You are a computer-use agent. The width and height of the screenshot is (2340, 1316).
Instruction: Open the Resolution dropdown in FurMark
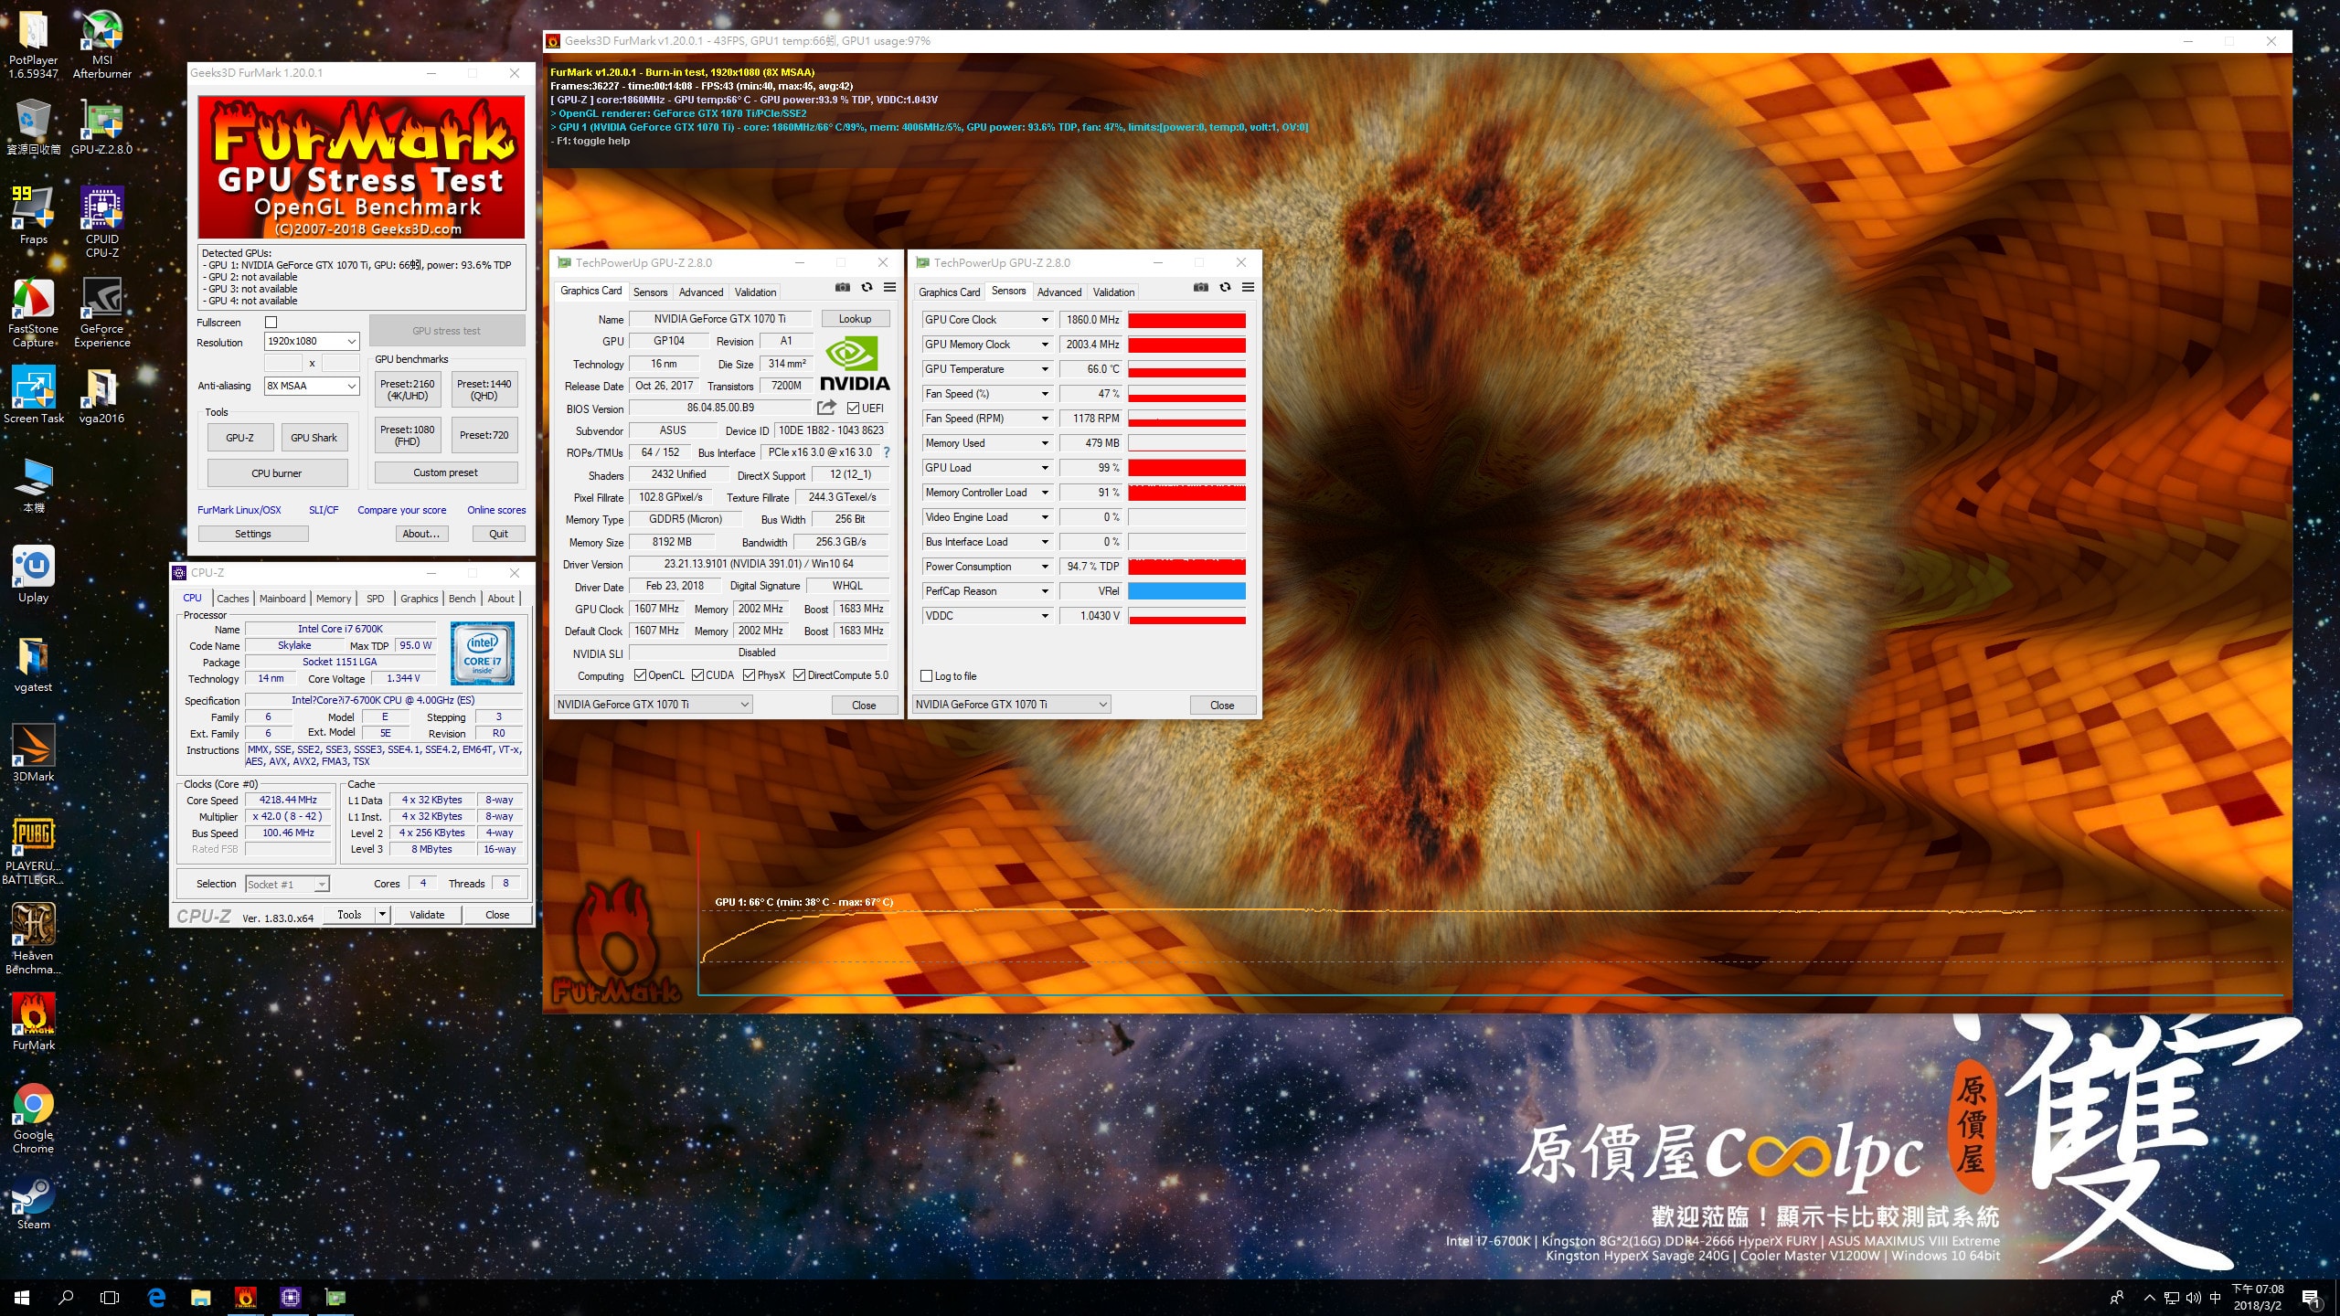click(312, 341)
